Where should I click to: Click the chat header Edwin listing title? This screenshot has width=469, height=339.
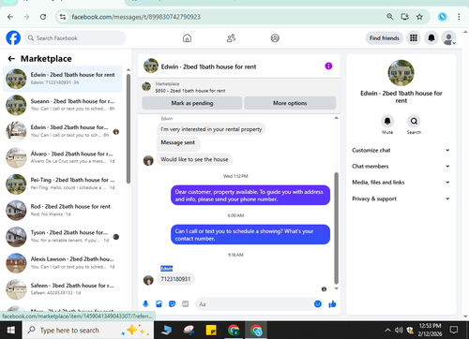(208, 66)
